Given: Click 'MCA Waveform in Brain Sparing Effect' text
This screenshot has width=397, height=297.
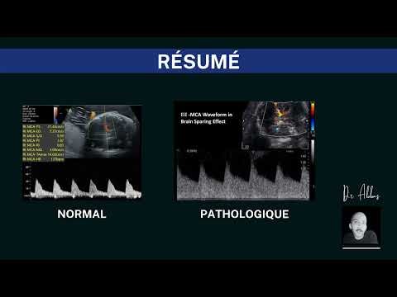Looking at the screenshot, I should pos(207,118).
